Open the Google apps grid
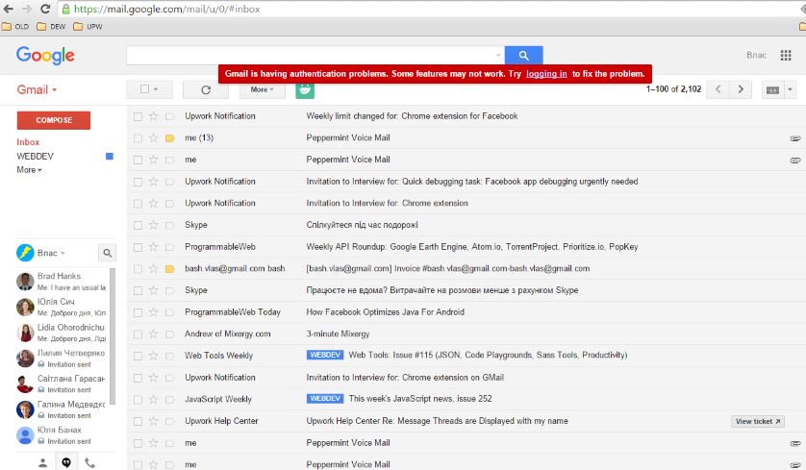Viewport: 806px width, 470px height. (786, 55)
